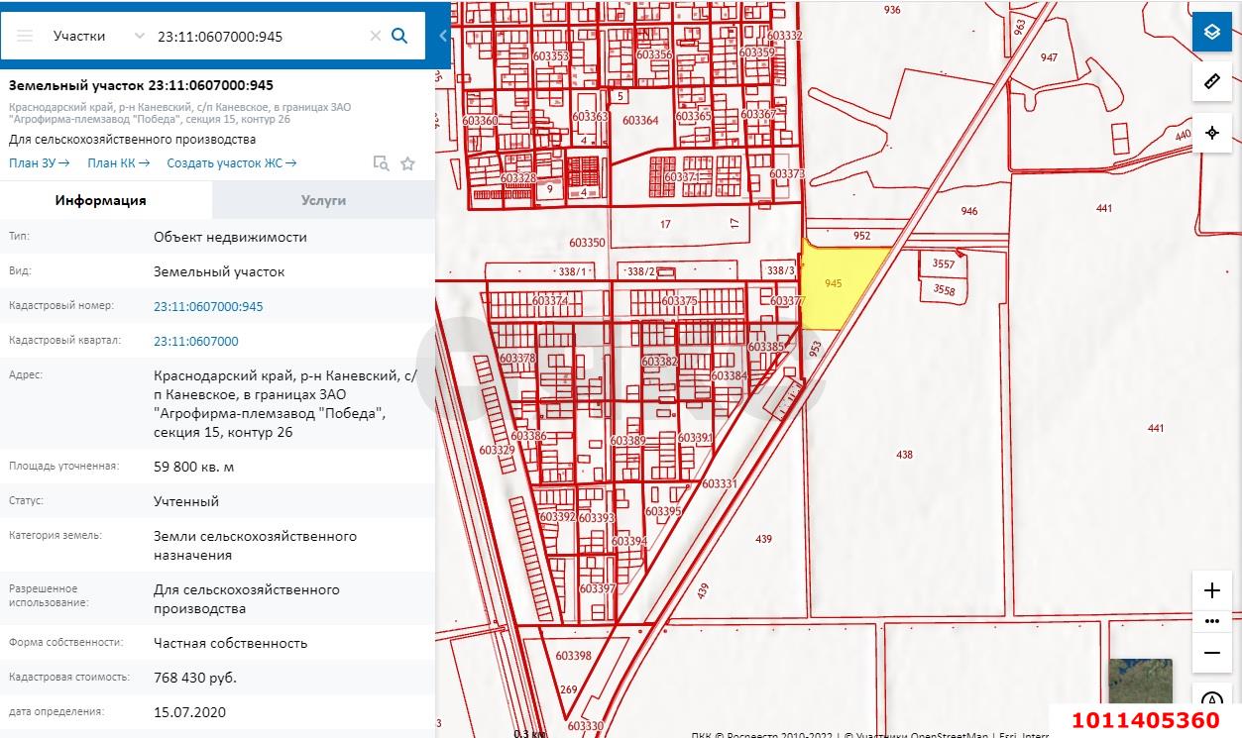Screen dimensions: 1242x738
Task: Open the three-dots map options button
Action: (x=1211, y=621)
